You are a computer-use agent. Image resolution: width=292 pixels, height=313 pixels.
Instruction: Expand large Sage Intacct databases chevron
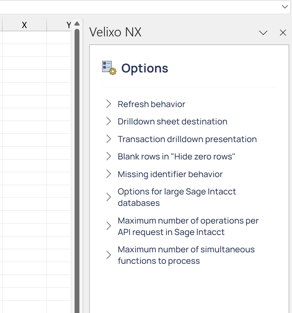click(109, 197)
